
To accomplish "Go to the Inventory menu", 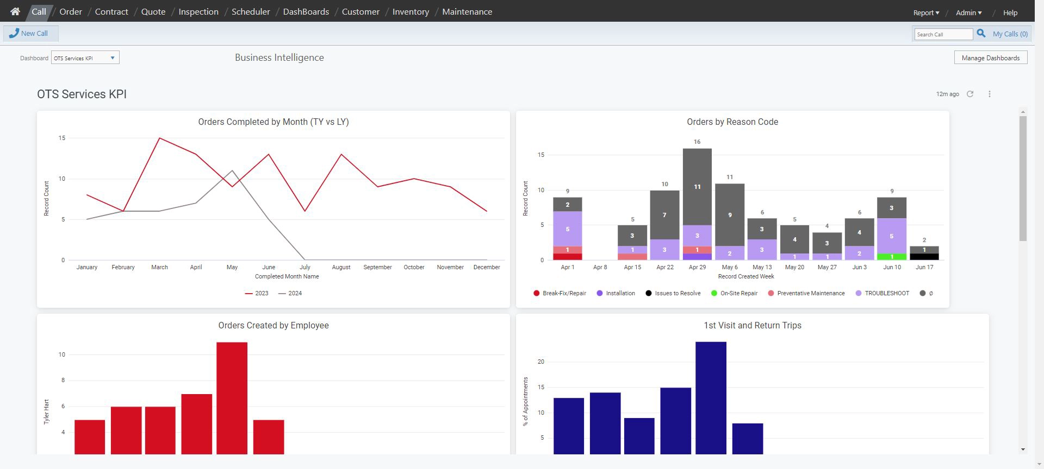I will (x=411, y=11).
